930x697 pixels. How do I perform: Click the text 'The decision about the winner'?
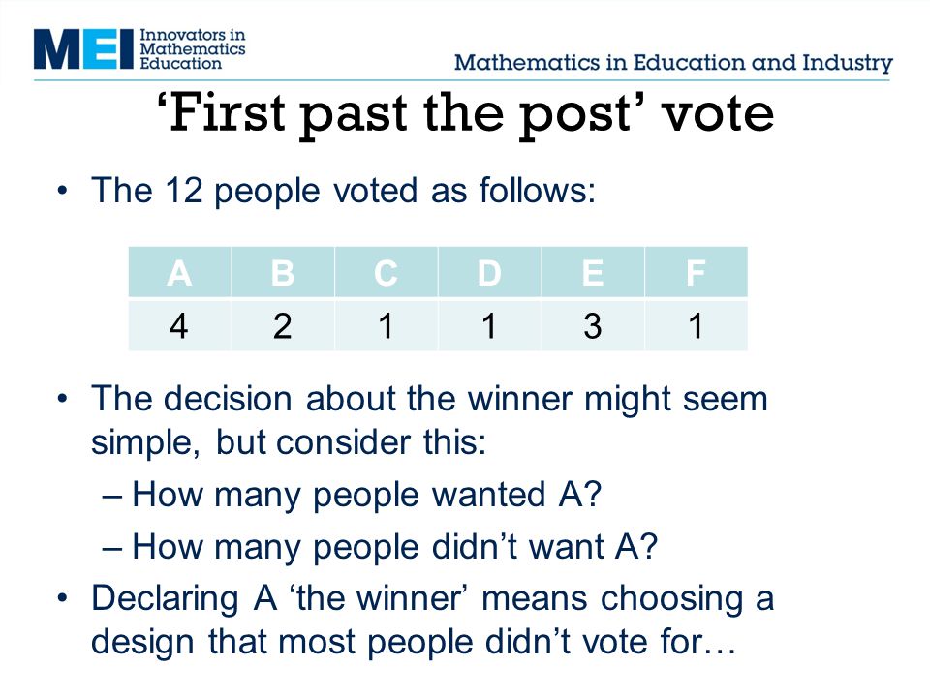(x=326, y=398)
